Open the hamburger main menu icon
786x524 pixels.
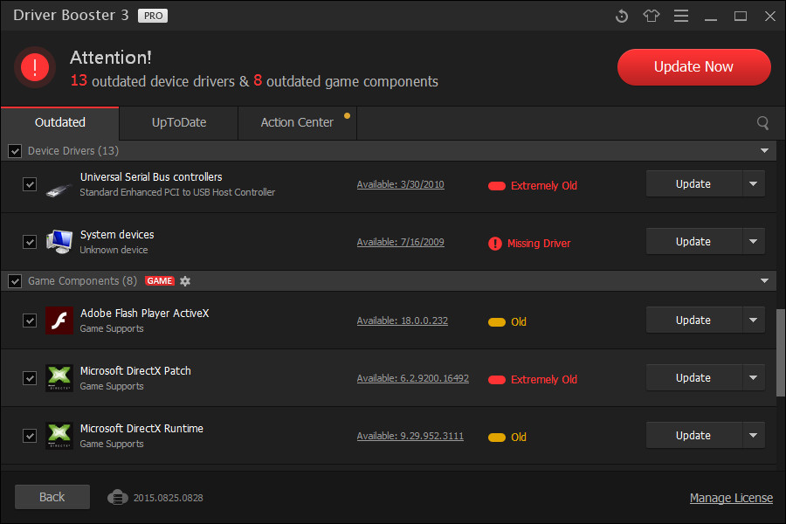tap(680, 16)
